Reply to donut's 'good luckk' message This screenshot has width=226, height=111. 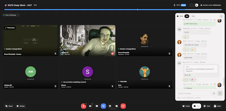[197, 54]
